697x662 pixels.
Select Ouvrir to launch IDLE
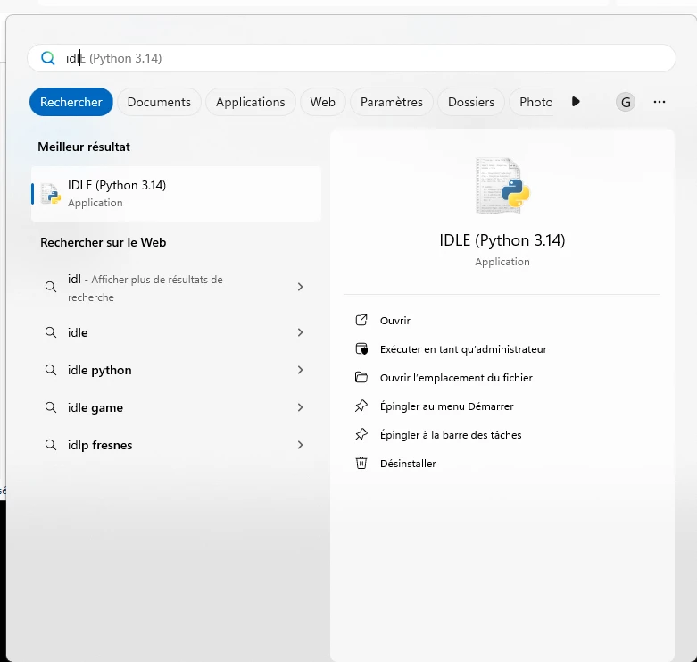pyautogui.click(x=395, y=321)
